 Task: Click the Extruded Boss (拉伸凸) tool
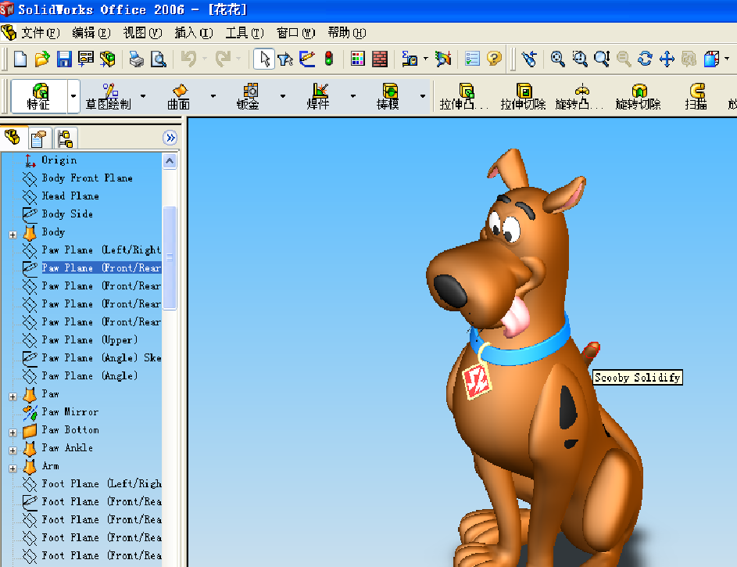coord(464,96)
